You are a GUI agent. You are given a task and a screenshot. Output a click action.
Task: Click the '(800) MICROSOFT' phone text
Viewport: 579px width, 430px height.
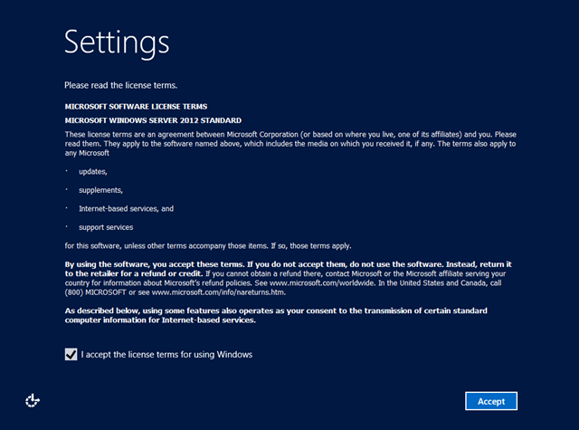coord(95,292)
